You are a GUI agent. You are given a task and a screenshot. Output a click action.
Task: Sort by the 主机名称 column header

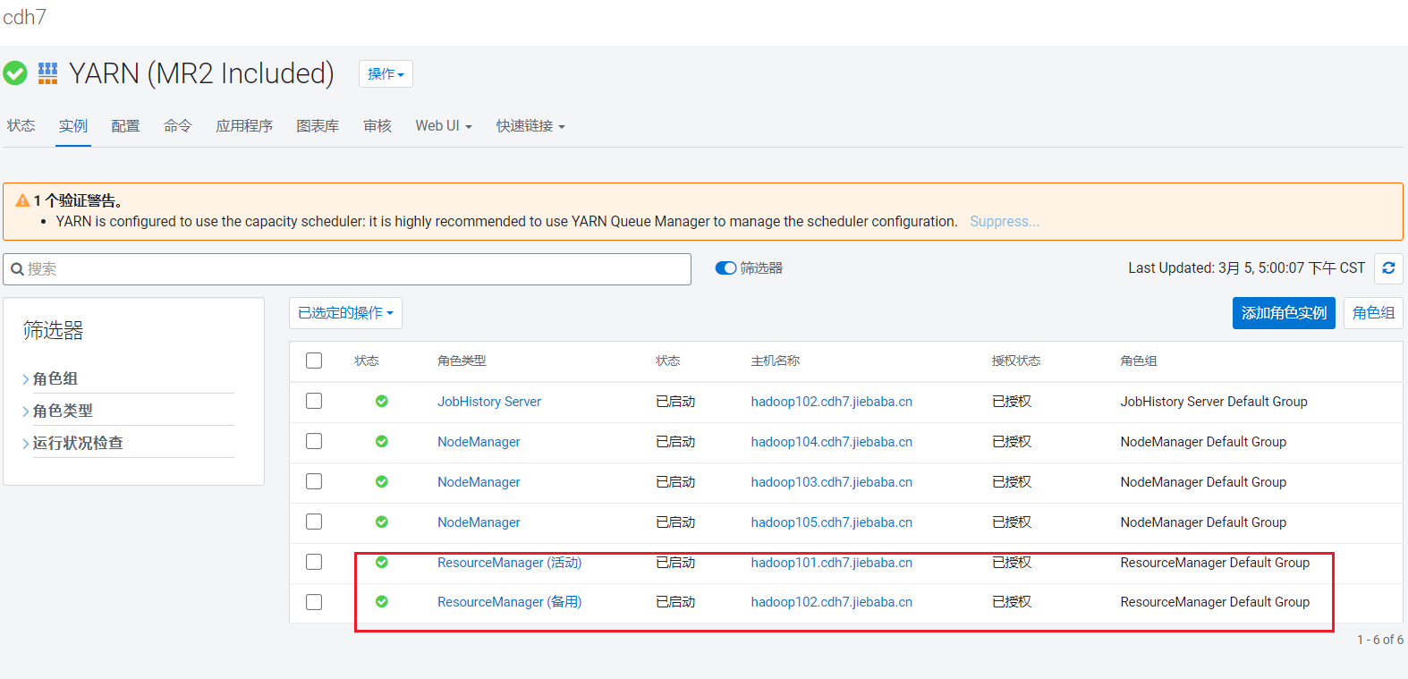click(x=776, y=361)
